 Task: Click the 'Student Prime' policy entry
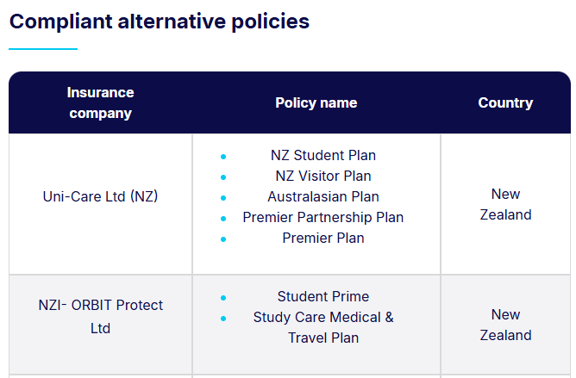click(323, 297)
